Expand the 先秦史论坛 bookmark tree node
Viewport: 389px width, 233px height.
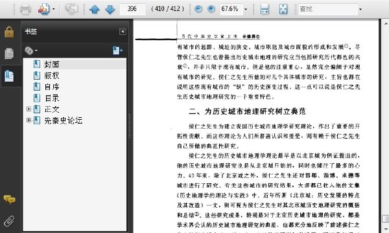(x=29, y=120)
